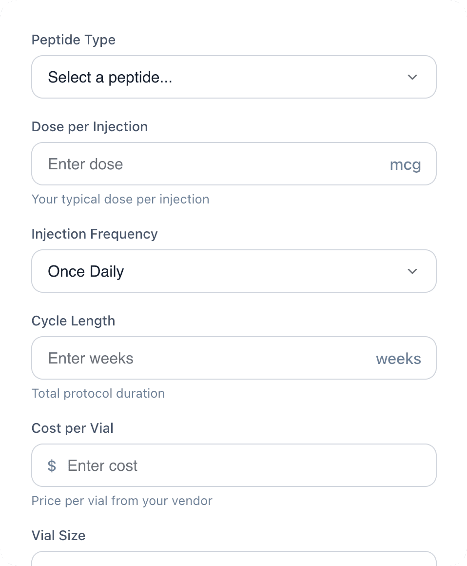The height and width of the screenshot is (566, 467).
Task: Click the Vial Size heading
Action: tap(58, 536)
